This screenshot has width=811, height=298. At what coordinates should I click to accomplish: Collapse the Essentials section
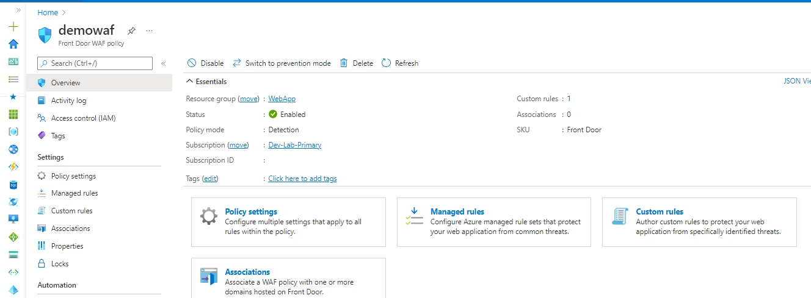pyautogui.click(x=190, y=82)
